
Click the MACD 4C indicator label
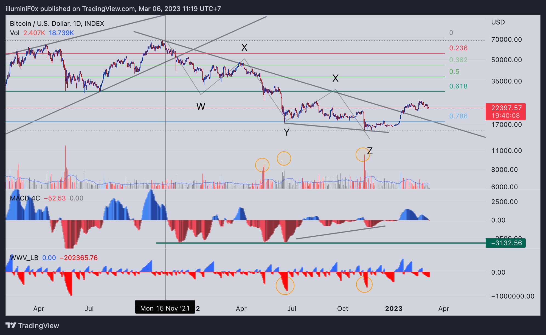[25, 198]
